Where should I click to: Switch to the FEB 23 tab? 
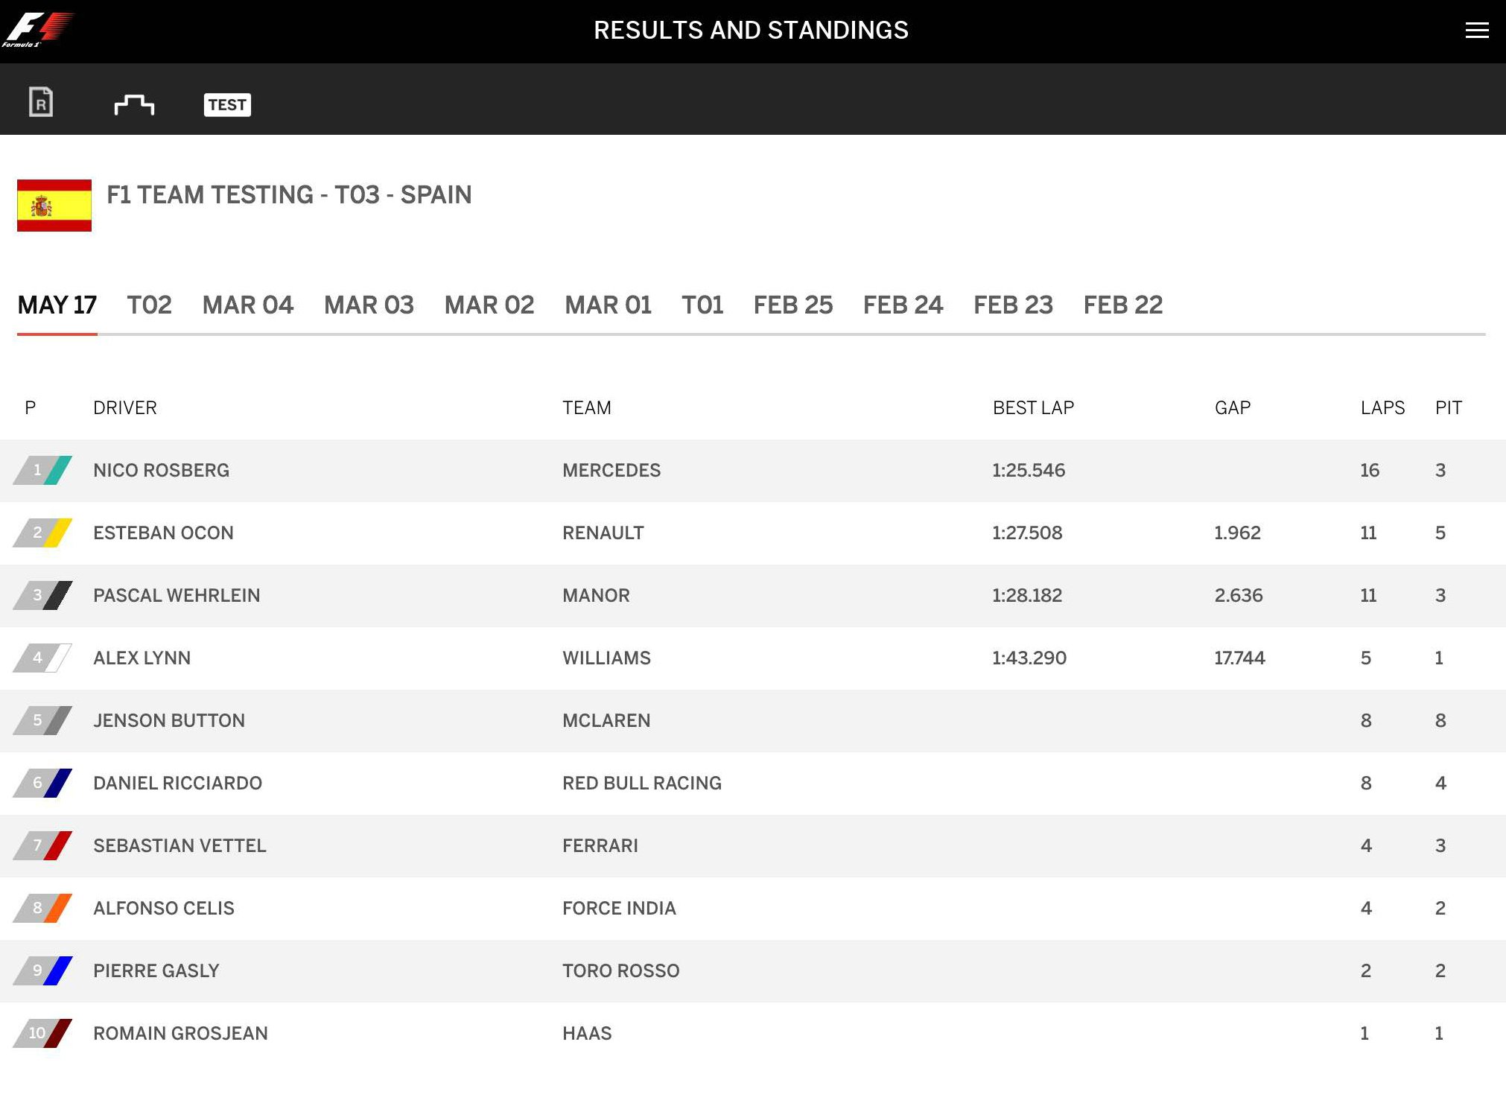(1013, 305)
